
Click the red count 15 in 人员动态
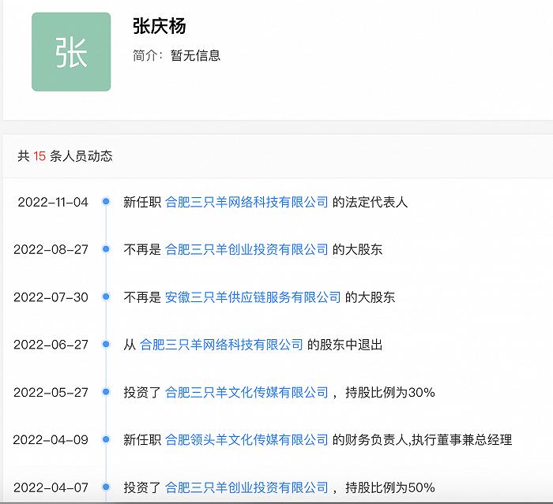(39, 156)
